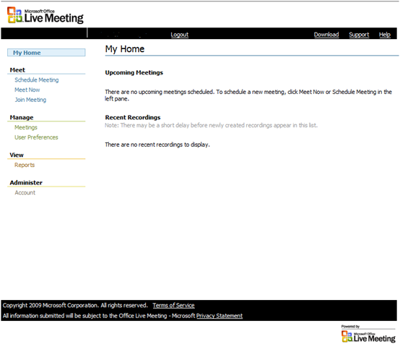Screen dimensions: 400x347
Task: Open the Privacy Statement link
Action: pos(219,316)
